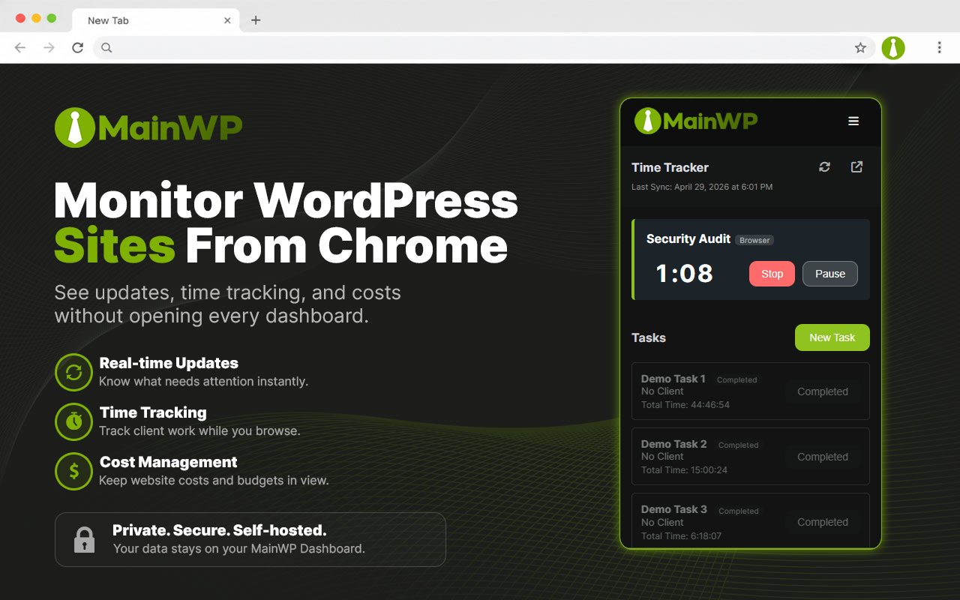The width and height of the screenshot is (960, 600).
Task: Sync the Time Tracker with refresh icon
Action: 825,167
